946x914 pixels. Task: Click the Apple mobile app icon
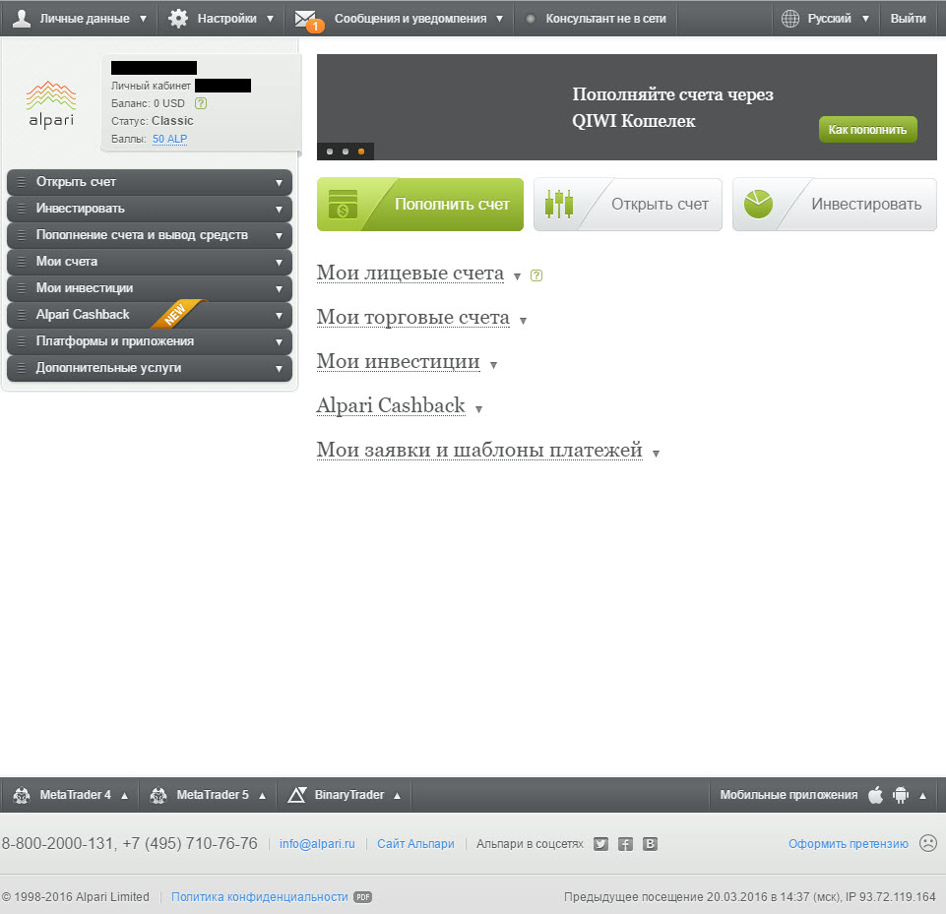click(x=875, y=795)
